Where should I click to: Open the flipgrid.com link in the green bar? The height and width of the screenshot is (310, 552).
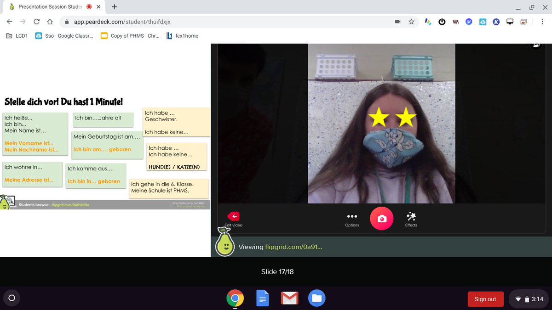click(294, 247)
